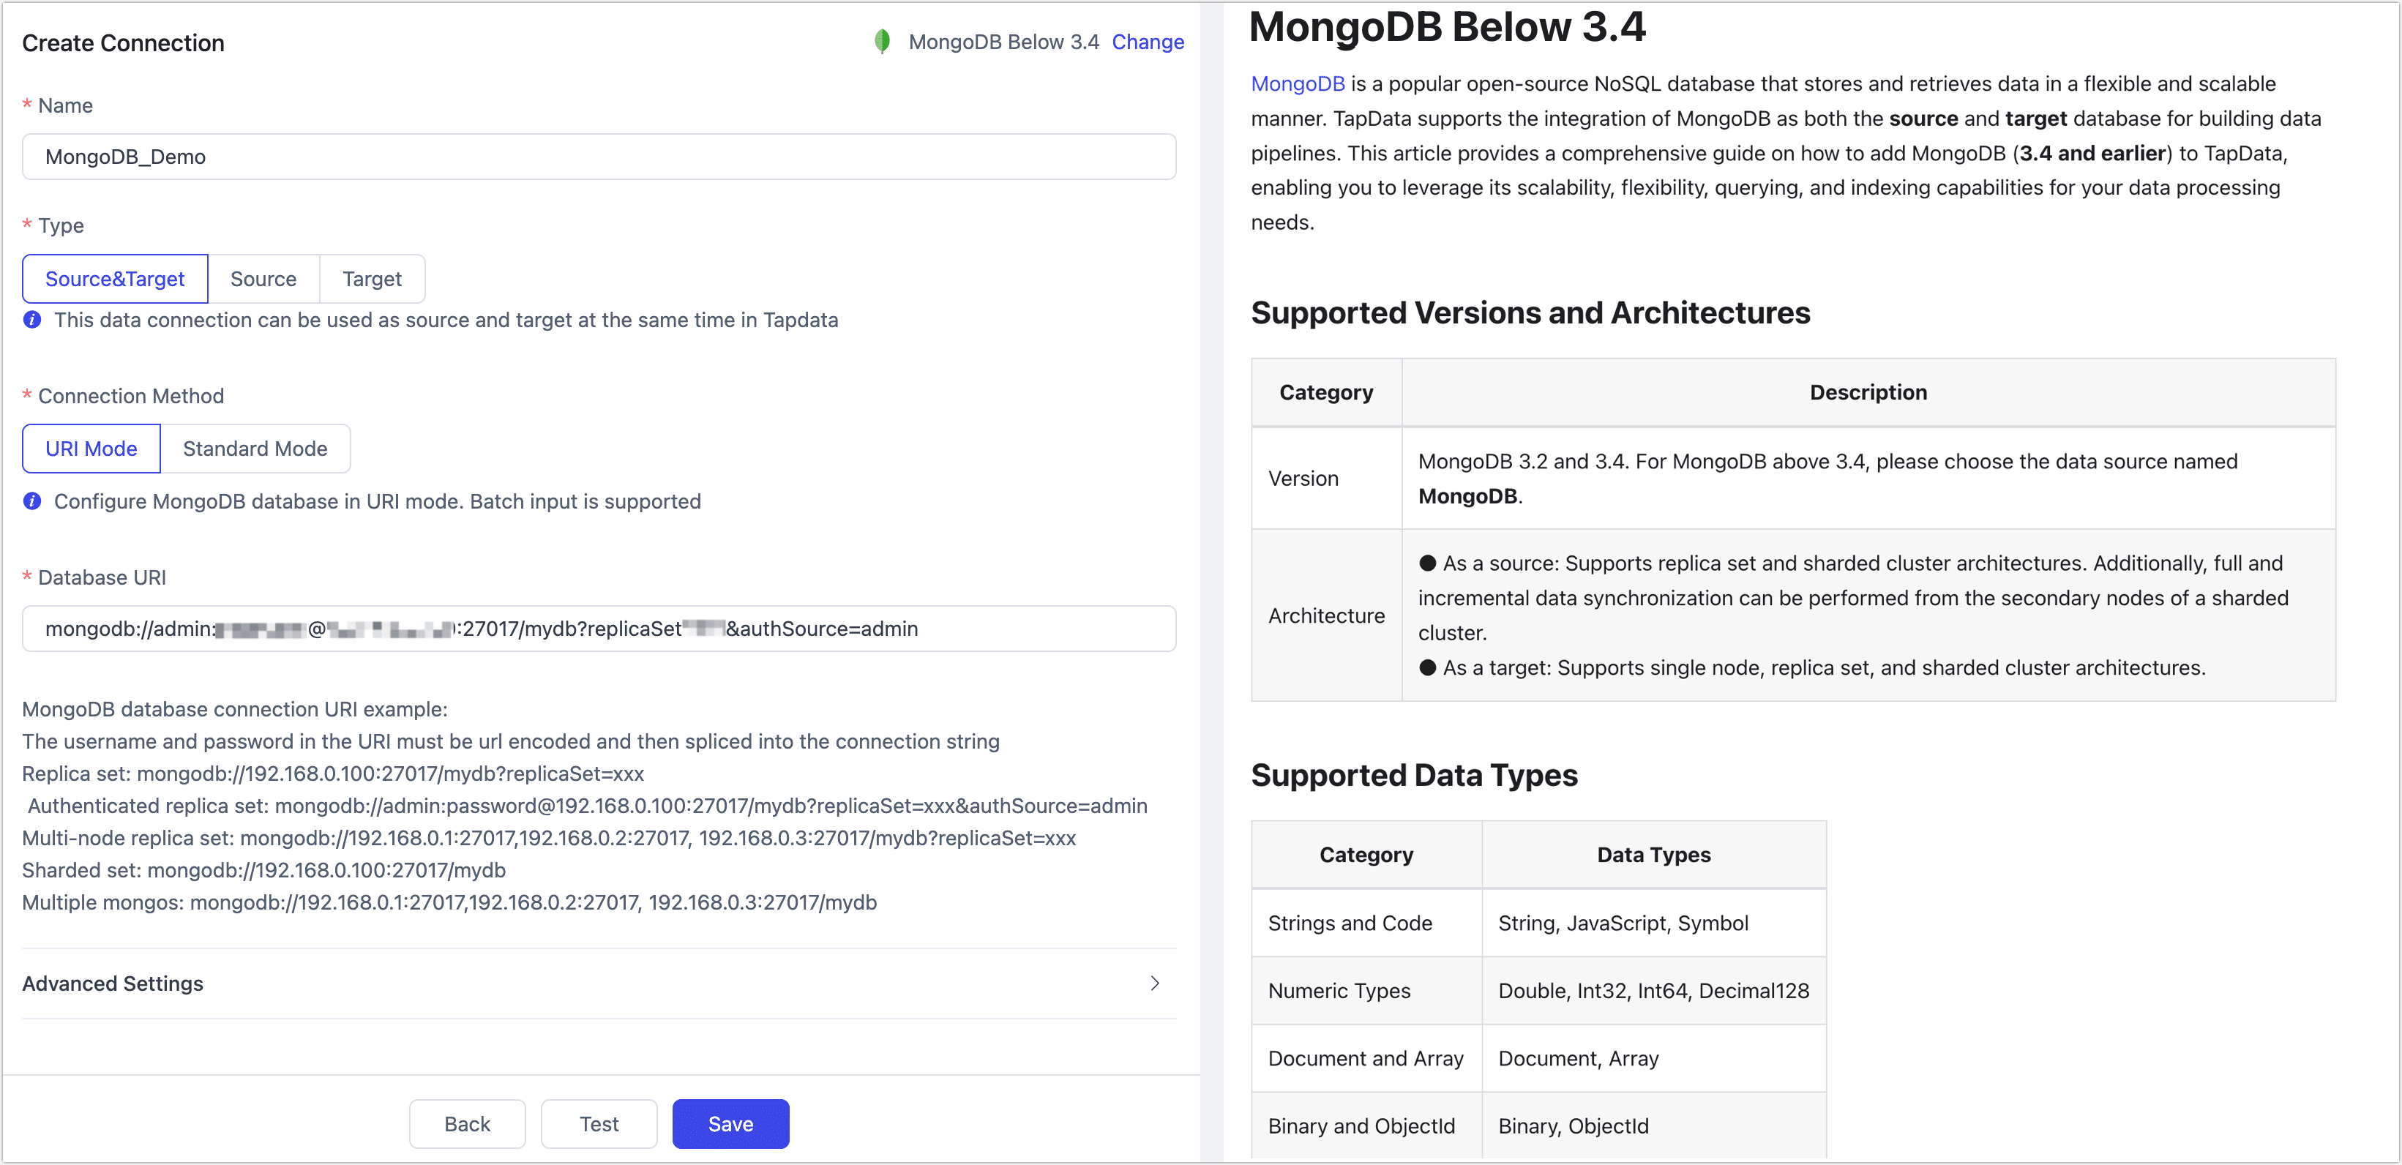Viewport: 2402px width, 1165px height.
Task: Switch connection type to Source only
Action: 264,279
